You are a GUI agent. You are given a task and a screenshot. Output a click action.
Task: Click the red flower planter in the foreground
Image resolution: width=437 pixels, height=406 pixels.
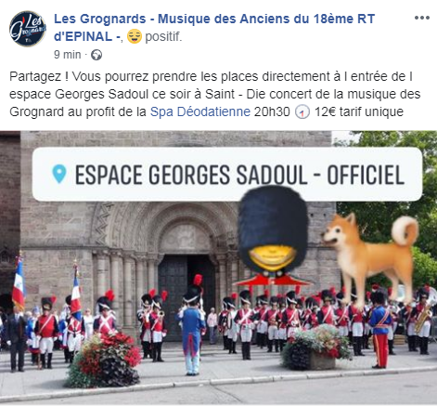point(104,360)
